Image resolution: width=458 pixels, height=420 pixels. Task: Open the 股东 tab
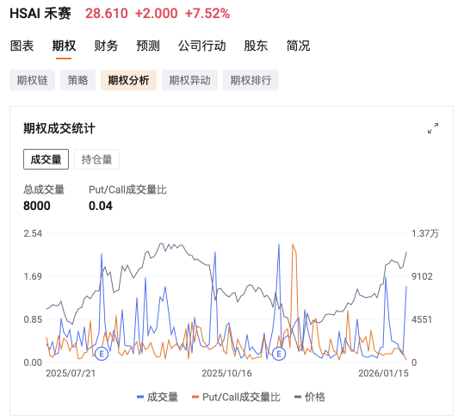coord(256,46)
